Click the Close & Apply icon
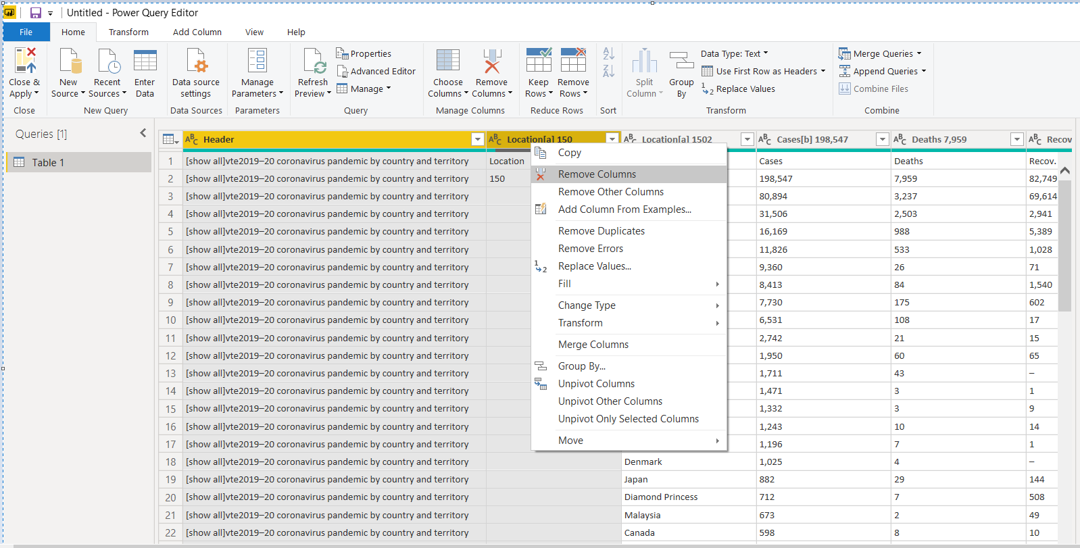 tap(24, 61)
